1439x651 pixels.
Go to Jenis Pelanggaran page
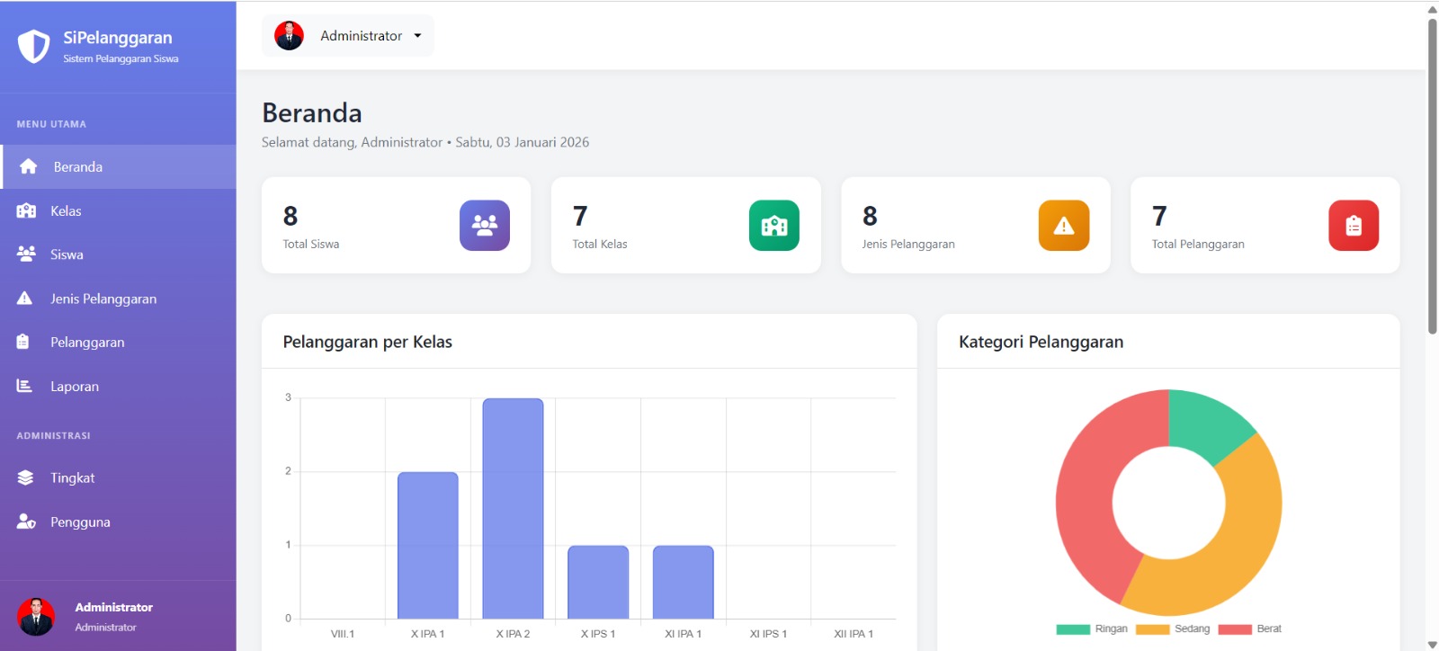[118, 299]
